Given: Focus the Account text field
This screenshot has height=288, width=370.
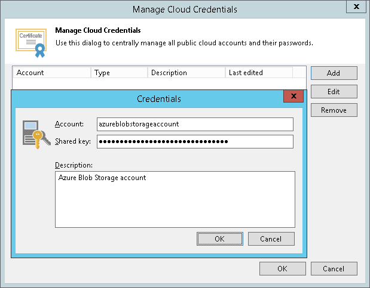Looking at the screenshot, I should coord(195,124).
